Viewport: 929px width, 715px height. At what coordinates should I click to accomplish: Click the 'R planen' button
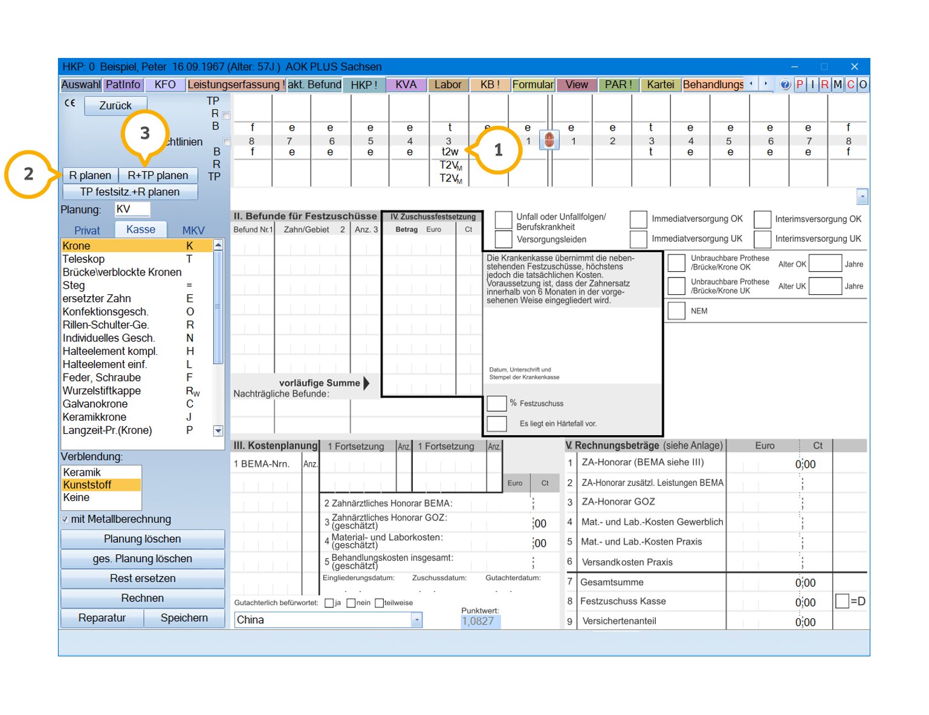(x=90, y=175)
